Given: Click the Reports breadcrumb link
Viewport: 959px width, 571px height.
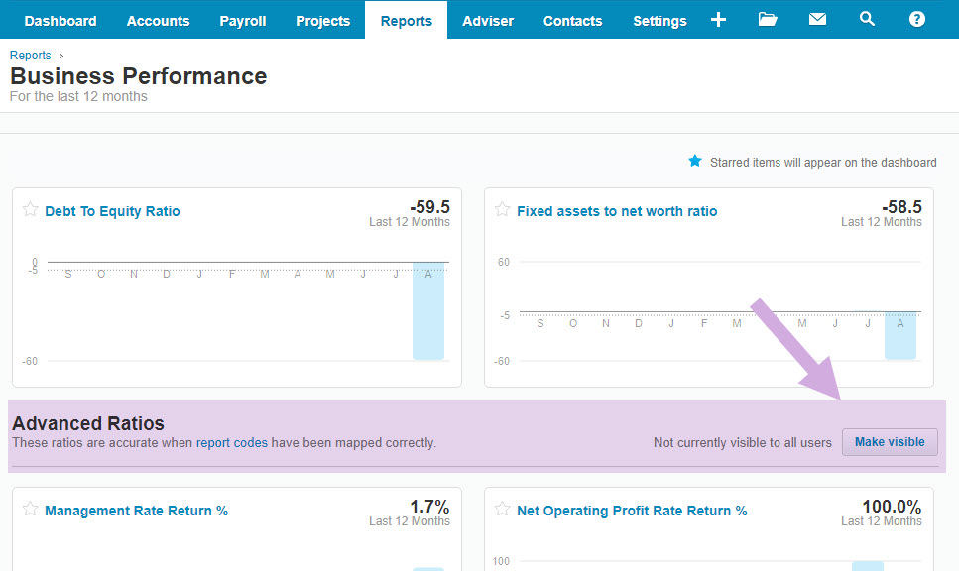Looking at the screenshot, I should [x=30, y=56].
